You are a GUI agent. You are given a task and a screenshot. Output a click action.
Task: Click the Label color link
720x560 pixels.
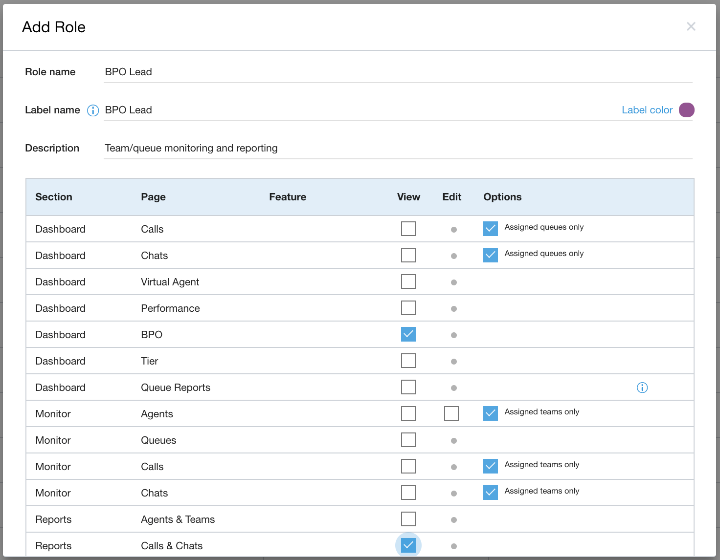click(647, 110)
